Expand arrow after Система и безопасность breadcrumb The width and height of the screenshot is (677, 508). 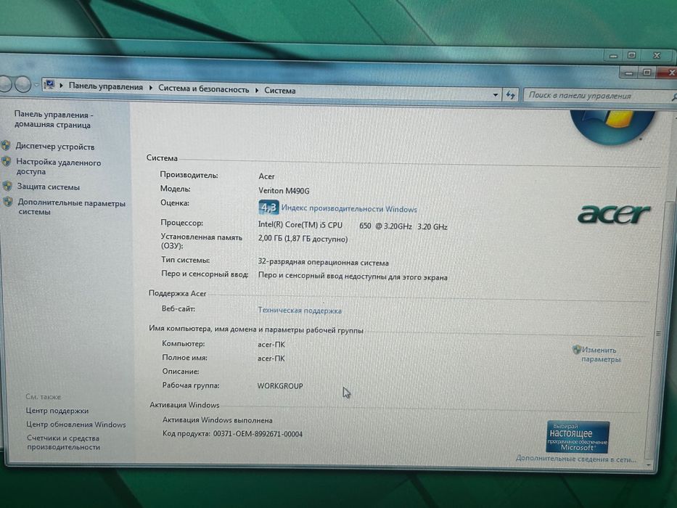[256, 90]
